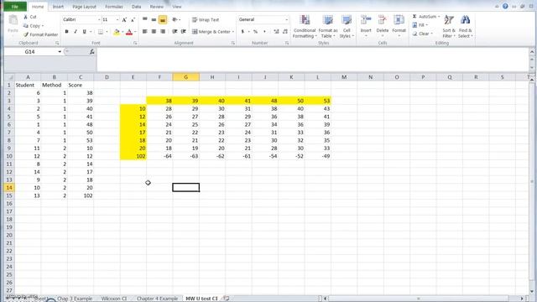Screen dimensions: 537x302
Task: Switch to the Page Layout tab
Action: click(84, 7)
